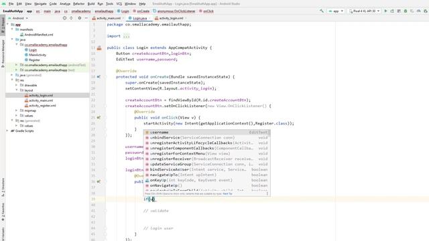The height and width of the screenshot is (241, 429).
Task: Click the Apply Changes icon beside Run
Action: point(392,11)
